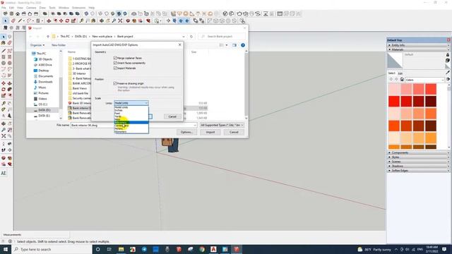Uncheck Orient faces consistently
The width and height of the screenshot is (452, 254).
[x=115, y=63]
